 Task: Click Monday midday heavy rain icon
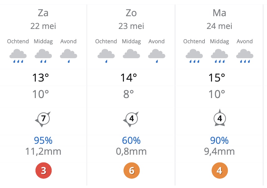219,55
